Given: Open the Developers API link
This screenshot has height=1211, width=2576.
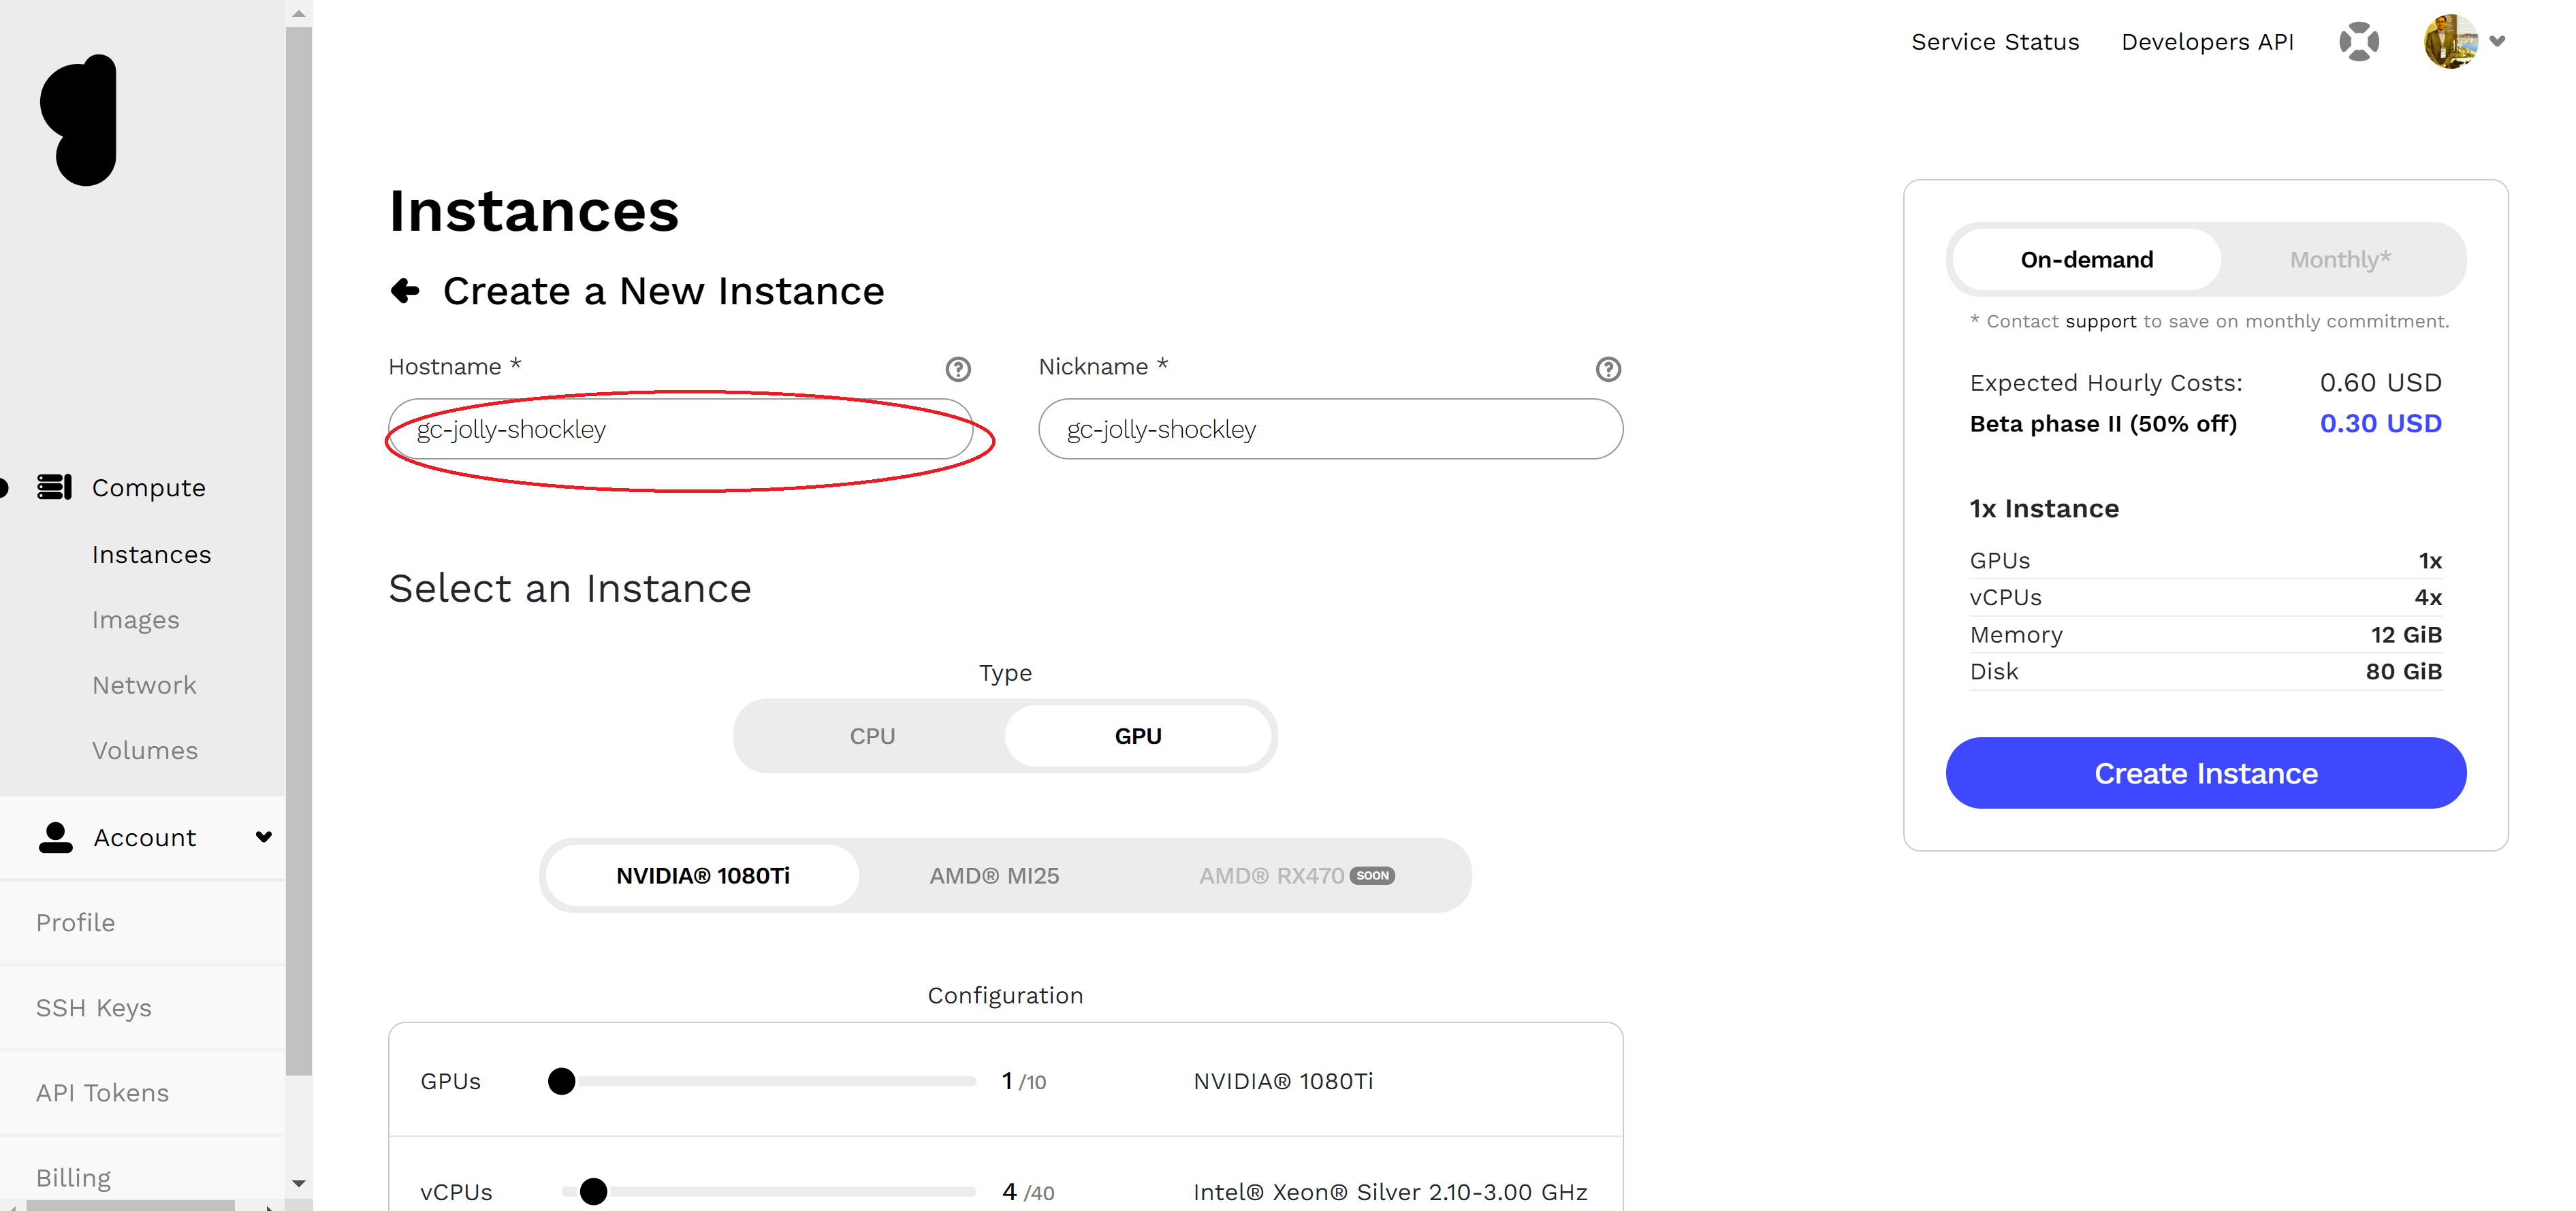Looking at the screenshot, I should 2207,41.
